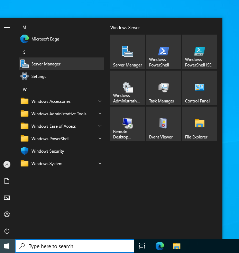Click the Power button in the Start sidebar

7,231
